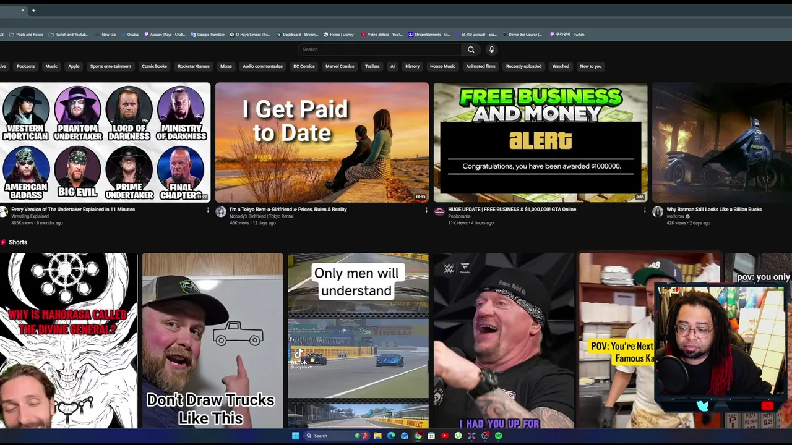Select the History filter chip
792x445 pixels.
(x=412, y=66)
